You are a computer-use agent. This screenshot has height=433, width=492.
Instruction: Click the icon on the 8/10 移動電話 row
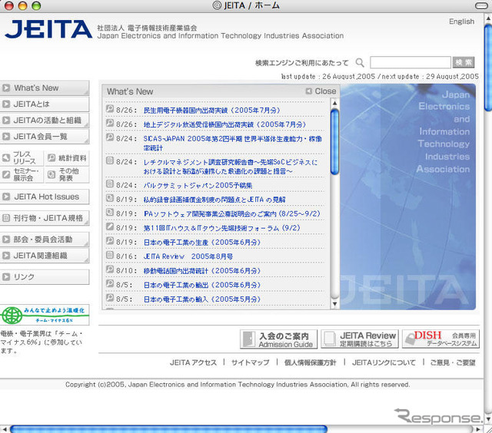(109, 269)
